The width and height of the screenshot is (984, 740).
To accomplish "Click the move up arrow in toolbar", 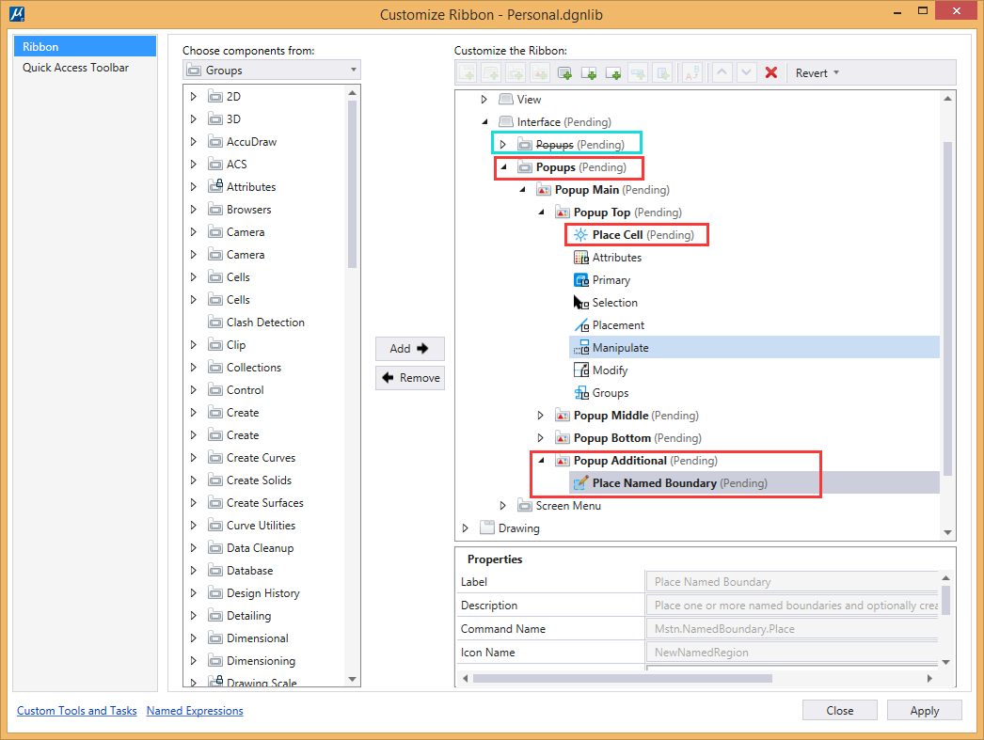I will point(722,72).
